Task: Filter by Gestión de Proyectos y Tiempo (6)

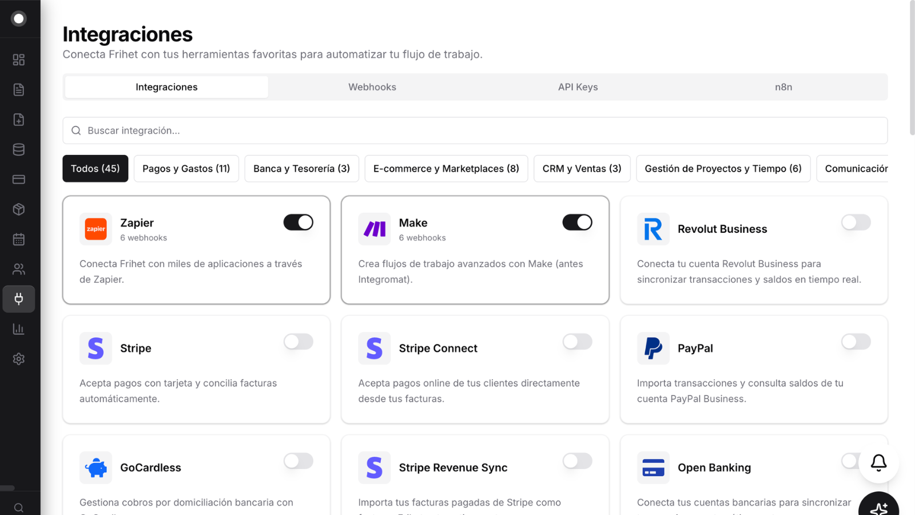Action: pos(723,169)
